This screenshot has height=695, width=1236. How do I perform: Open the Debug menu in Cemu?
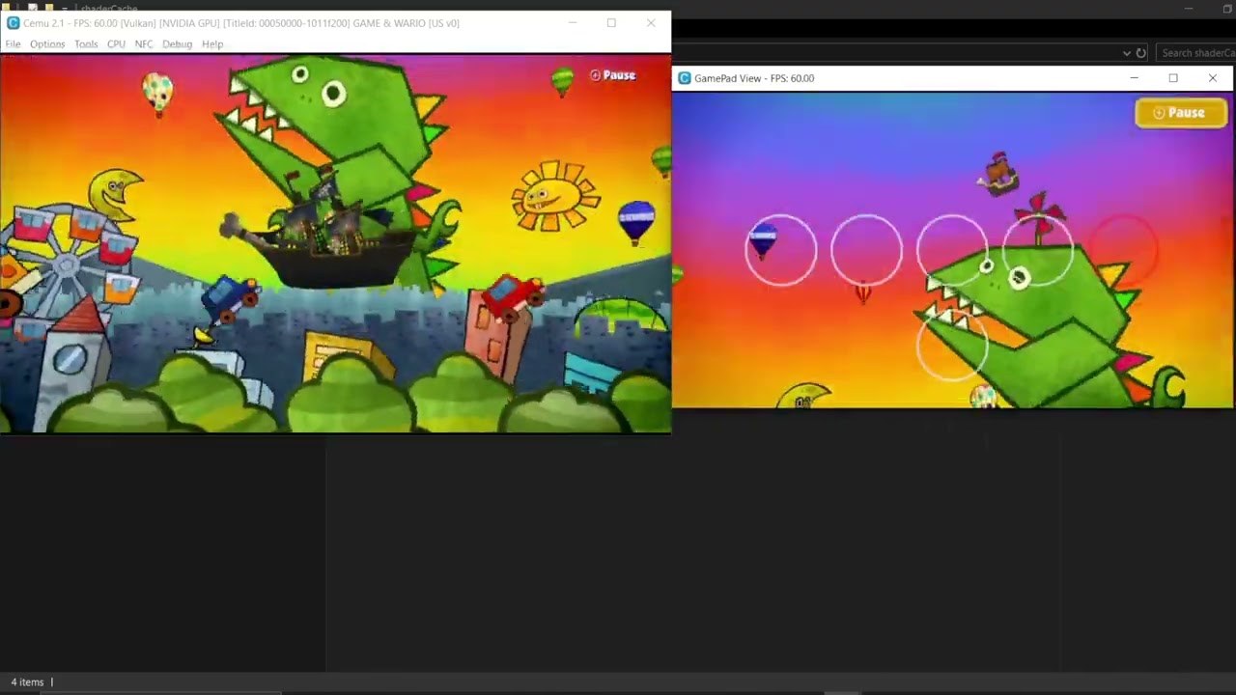177,43
